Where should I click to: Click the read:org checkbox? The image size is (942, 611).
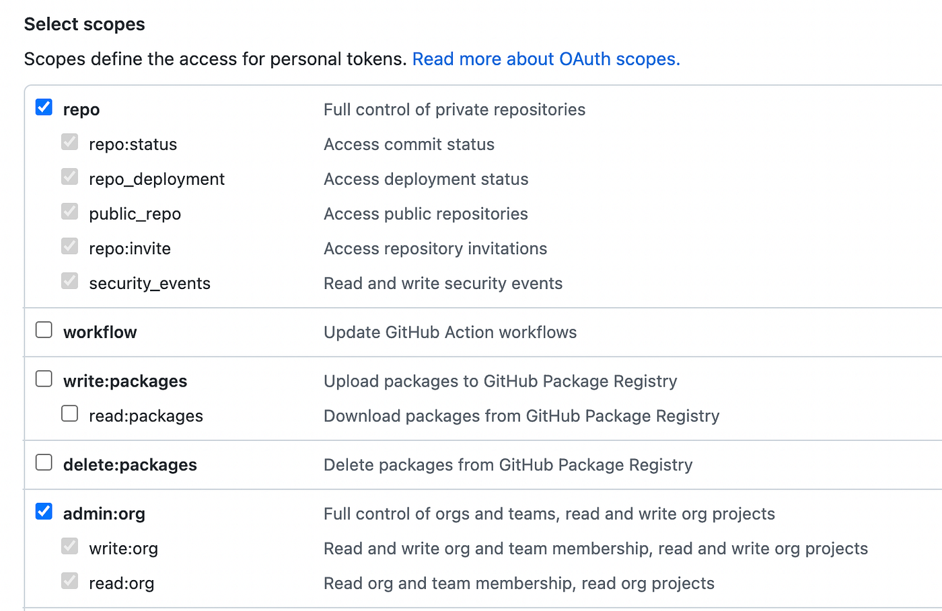(69, 581)
